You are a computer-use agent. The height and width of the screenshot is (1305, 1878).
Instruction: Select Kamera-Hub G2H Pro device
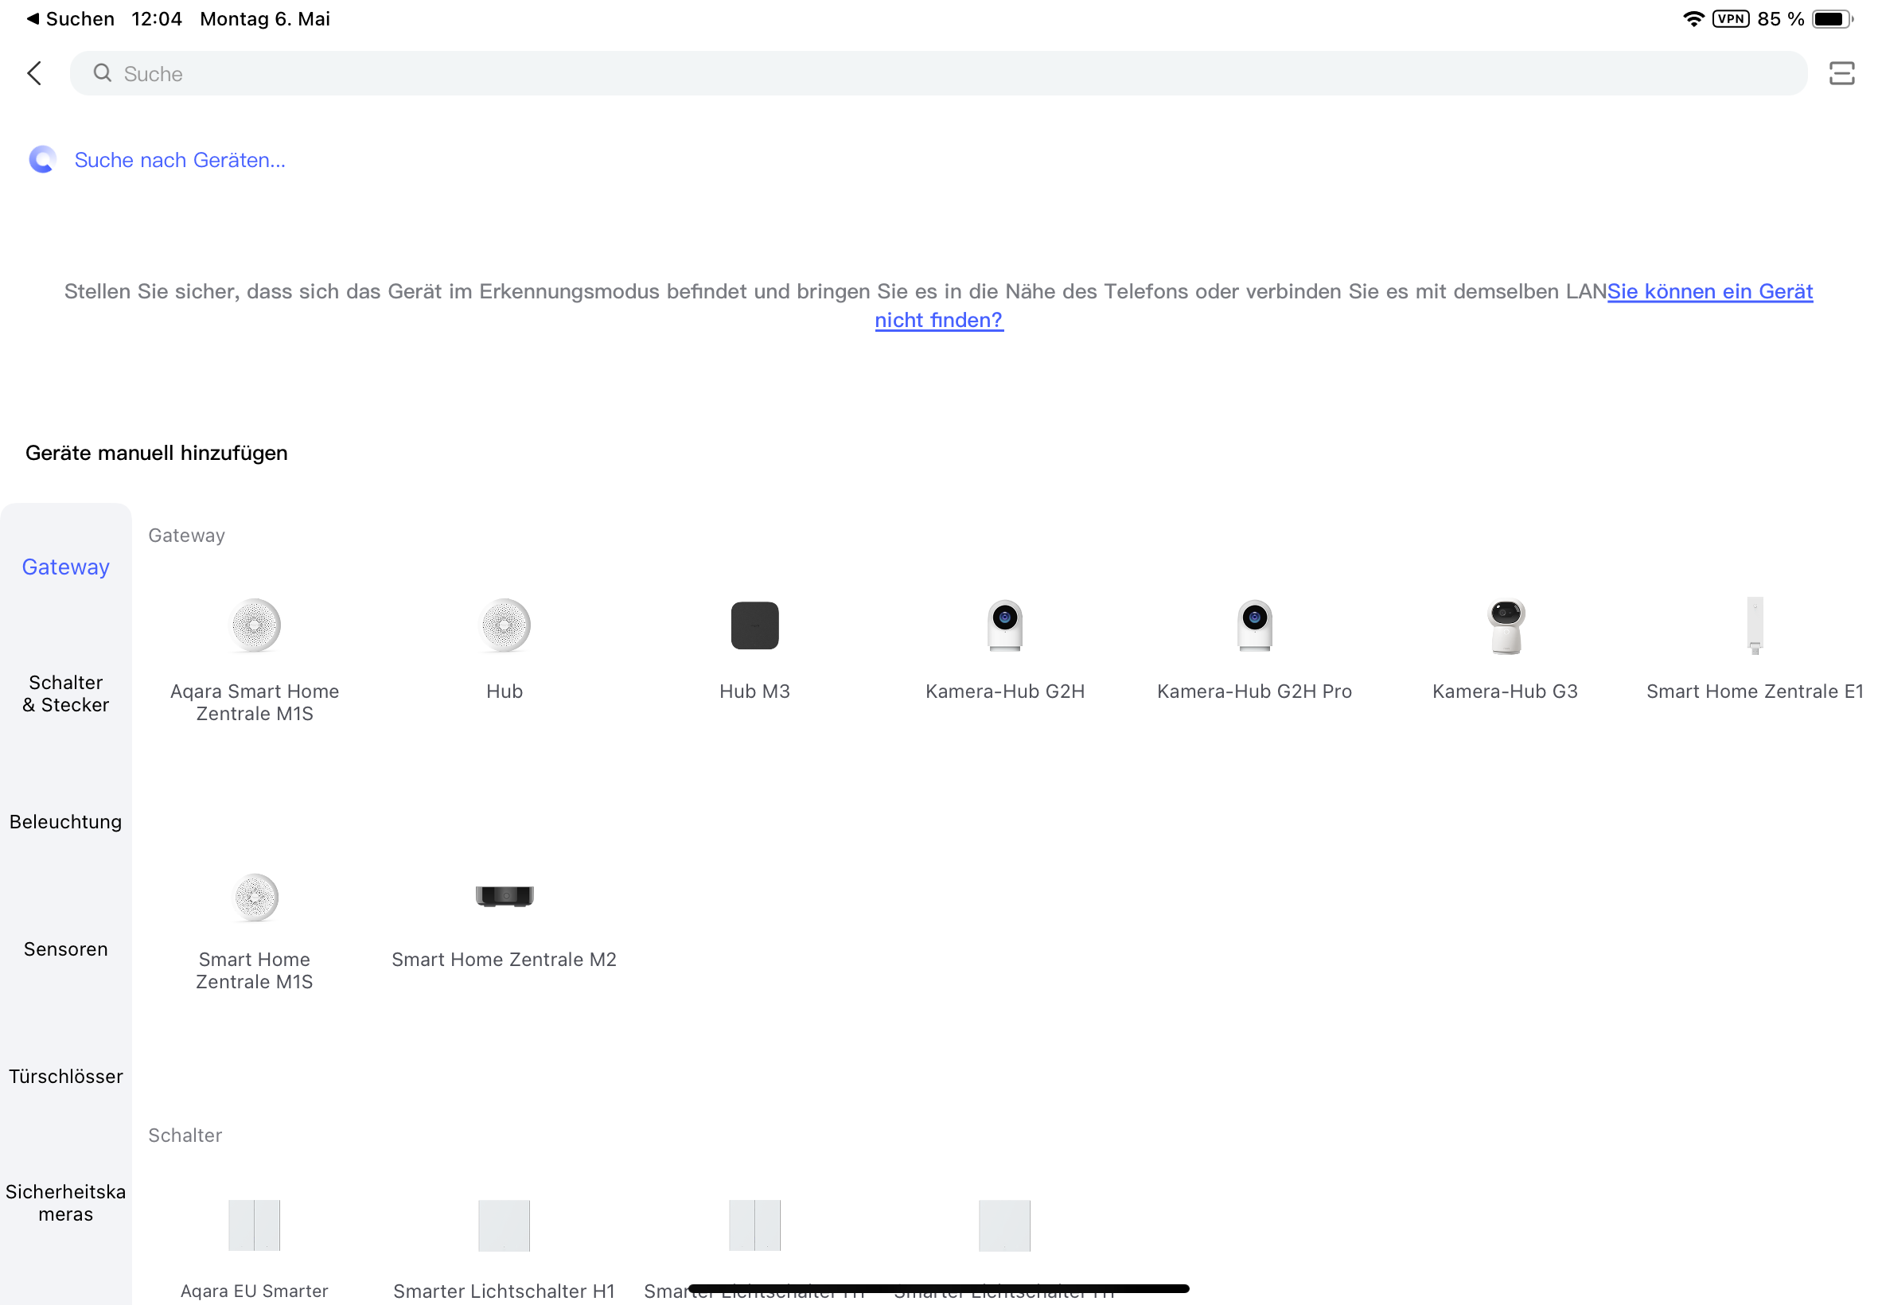(x=1253, y=625)
